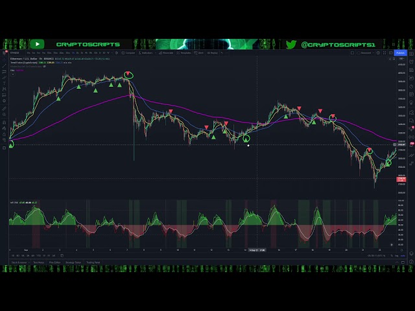Click the blue Publish button
Viewport: 415px width, 311px height.
pos(400,53)
